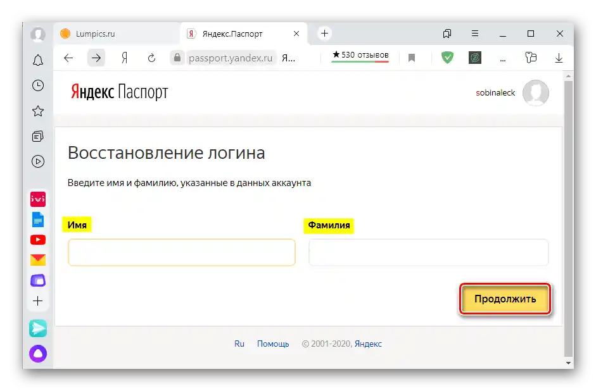The image size is (596, 391).
Task: Click the page title text Я... in address bar
Action: pyautogui.click(x=288, y=58)
